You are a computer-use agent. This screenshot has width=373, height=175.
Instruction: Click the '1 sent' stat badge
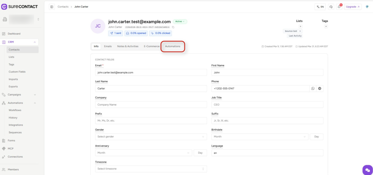pos(116,33)
